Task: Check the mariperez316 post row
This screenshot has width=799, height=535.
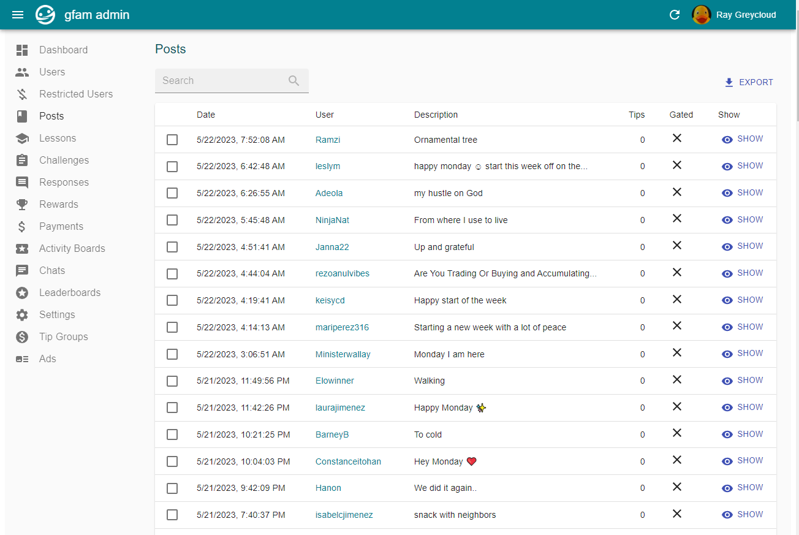Action: (x=172, y=327)
